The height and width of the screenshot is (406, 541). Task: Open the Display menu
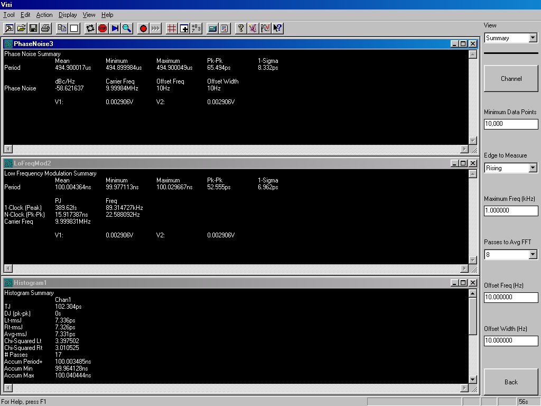pos(68,15)
